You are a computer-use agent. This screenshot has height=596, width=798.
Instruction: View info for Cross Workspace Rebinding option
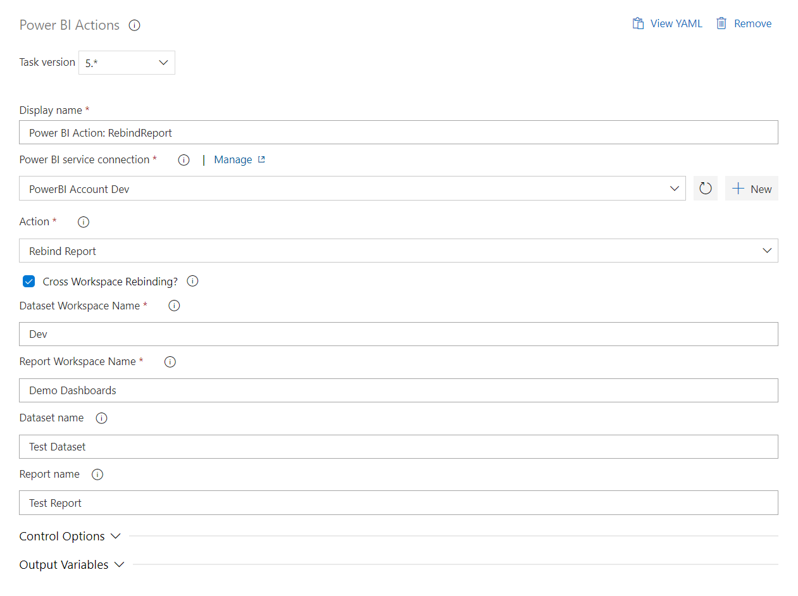tap(192, 281)
